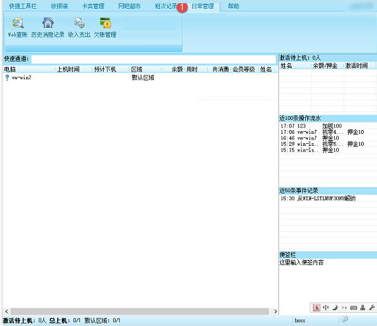Click the IME user account icon
The image size is (377, 326).
[x=363, y=308]
